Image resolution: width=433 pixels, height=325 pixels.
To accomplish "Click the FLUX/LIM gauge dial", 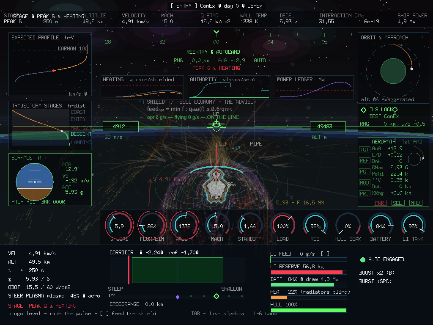I will (152, 226).
